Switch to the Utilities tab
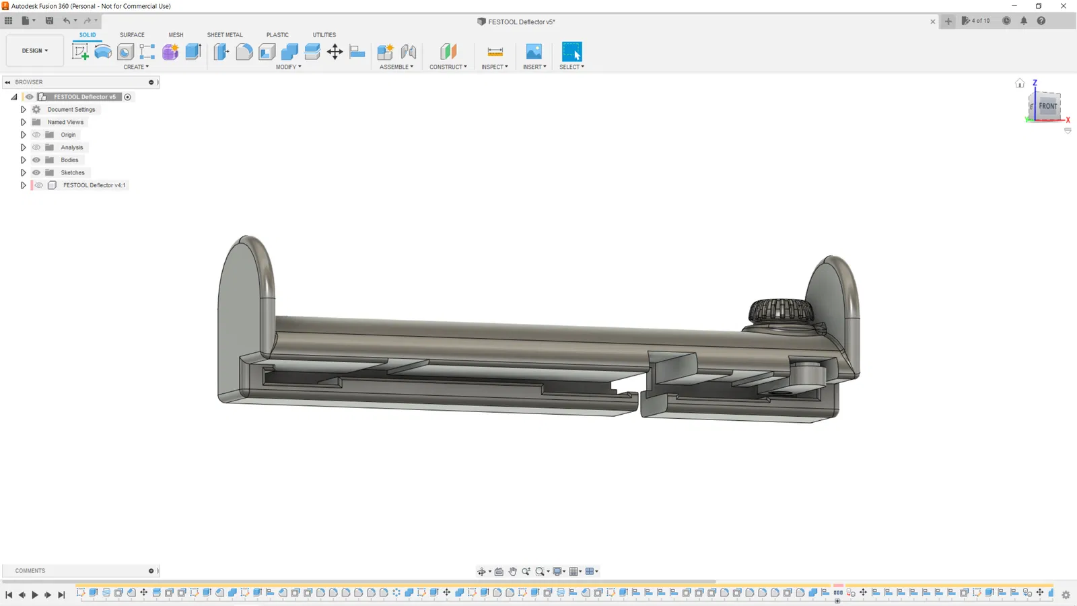This screenshot has height=606, width=1077. point(324,35)
